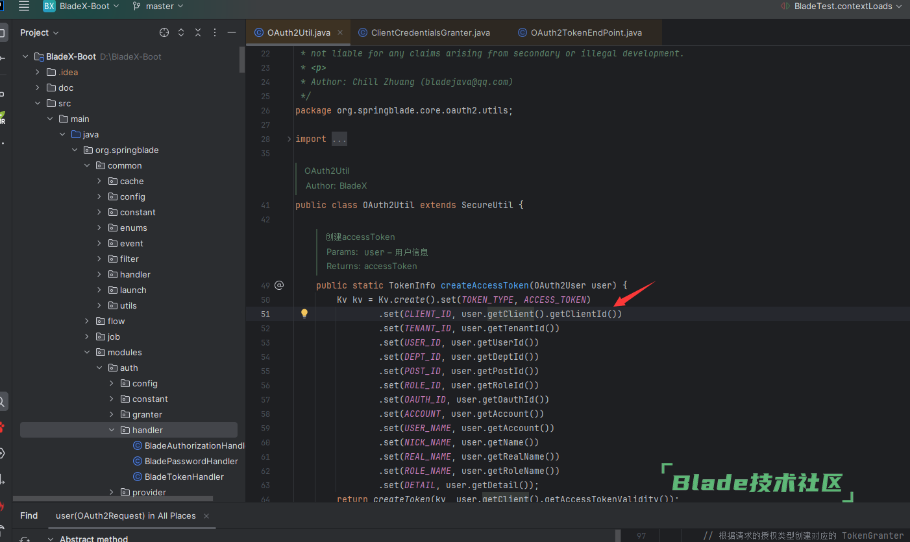Expand all nodes in Project panel
Screen dimensions: 910x542
181,32
